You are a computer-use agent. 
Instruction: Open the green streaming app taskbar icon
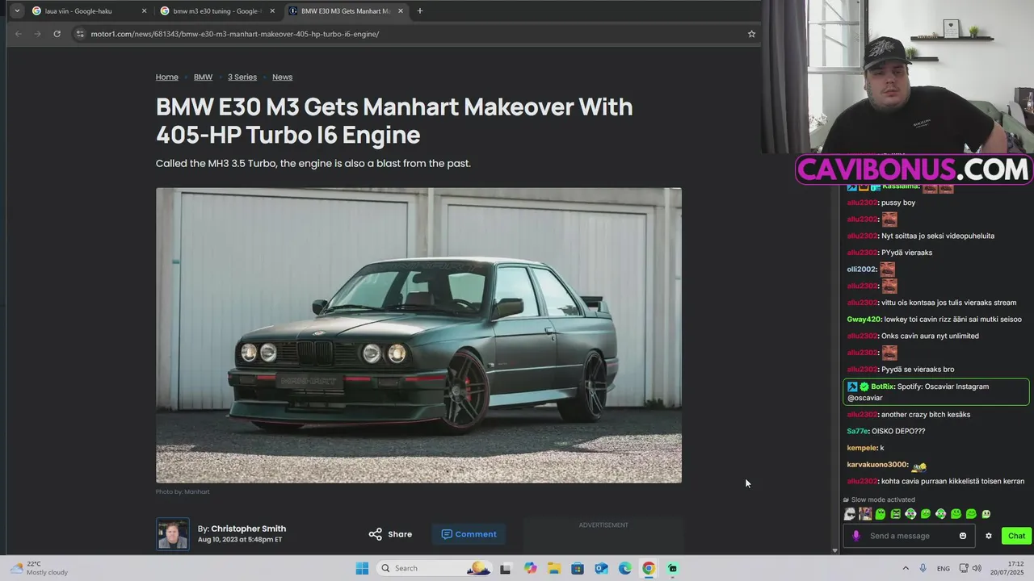672,568
